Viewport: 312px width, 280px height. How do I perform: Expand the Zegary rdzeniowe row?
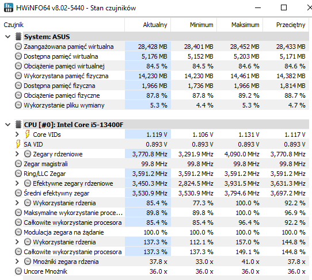17,154
